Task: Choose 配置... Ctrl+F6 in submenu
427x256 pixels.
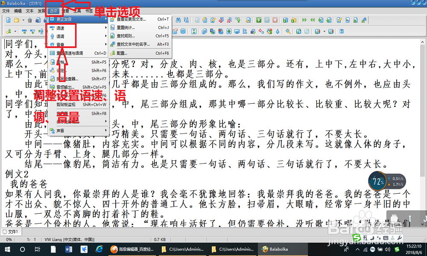Action: 140,53
